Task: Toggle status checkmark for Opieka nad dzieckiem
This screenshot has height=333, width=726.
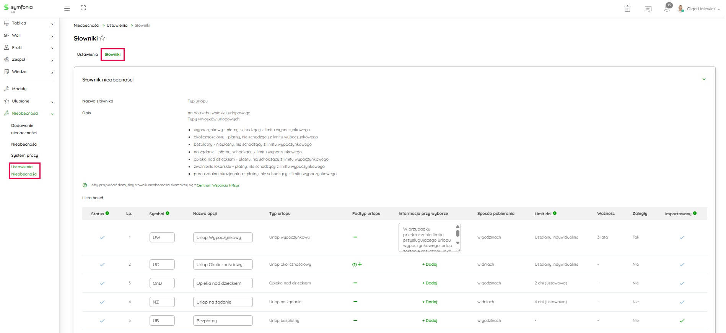Action: tap(102, 283)
